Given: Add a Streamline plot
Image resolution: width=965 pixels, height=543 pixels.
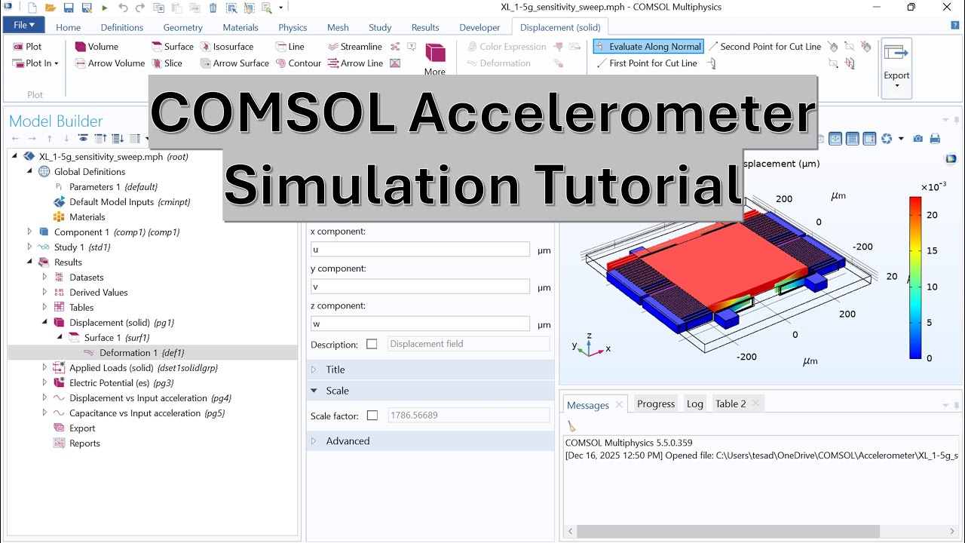Looking at the screenshot, I should (x=355, y=46).
